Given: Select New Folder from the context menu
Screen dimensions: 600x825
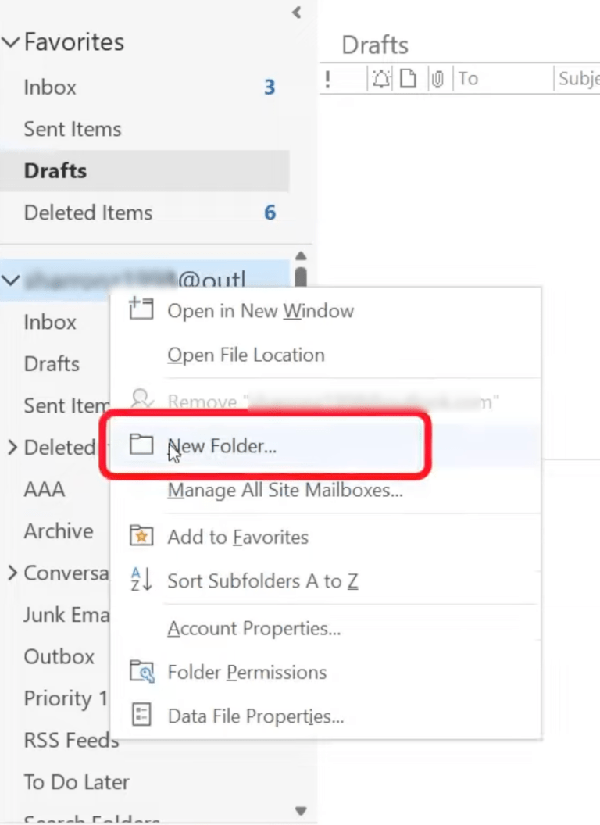Looking at the screenshot, I should click(x=221, y=445).
